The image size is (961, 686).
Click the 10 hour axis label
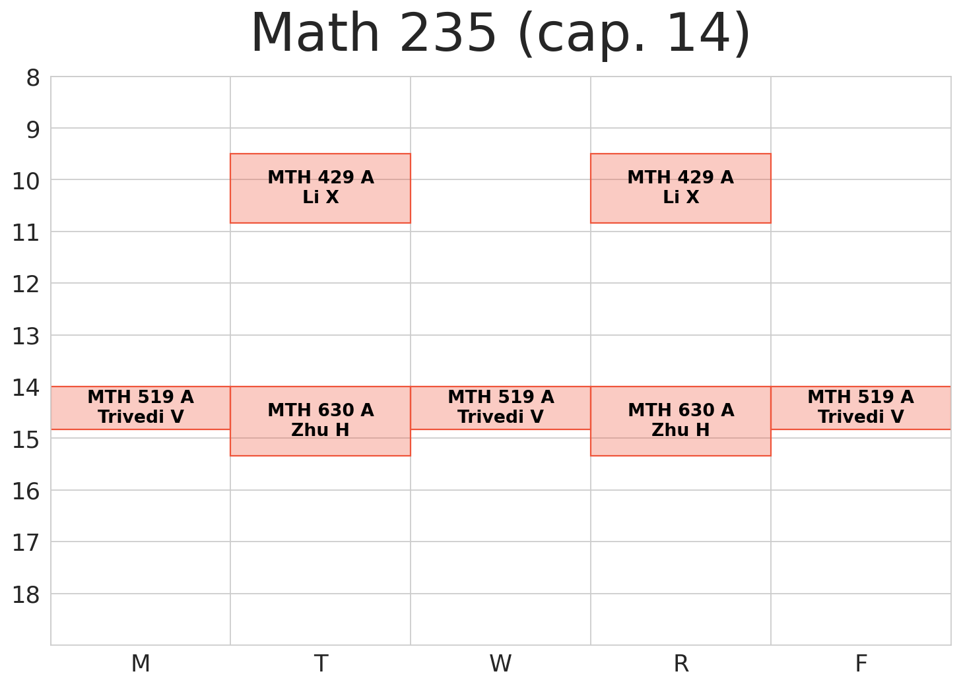pos(26,181)
